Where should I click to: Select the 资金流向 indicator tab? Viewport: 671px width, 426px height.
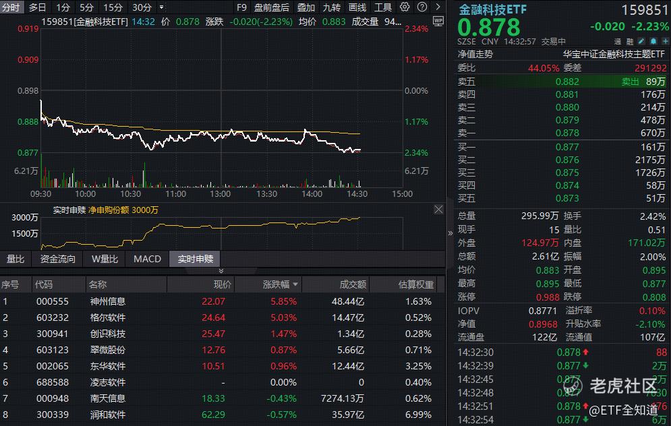[57, 259]
